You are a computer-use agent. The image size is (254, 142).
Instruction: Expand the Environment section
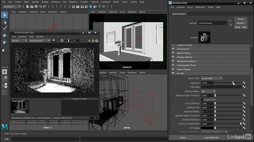coord(210,49)
